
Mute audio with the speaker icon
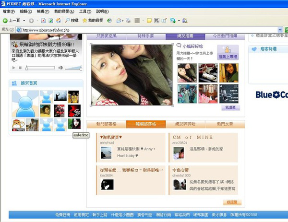tap(60, 68)
